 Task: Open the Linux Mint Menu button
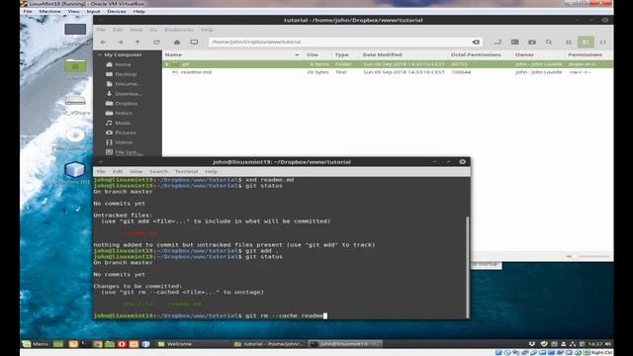[x=36, y=344]
